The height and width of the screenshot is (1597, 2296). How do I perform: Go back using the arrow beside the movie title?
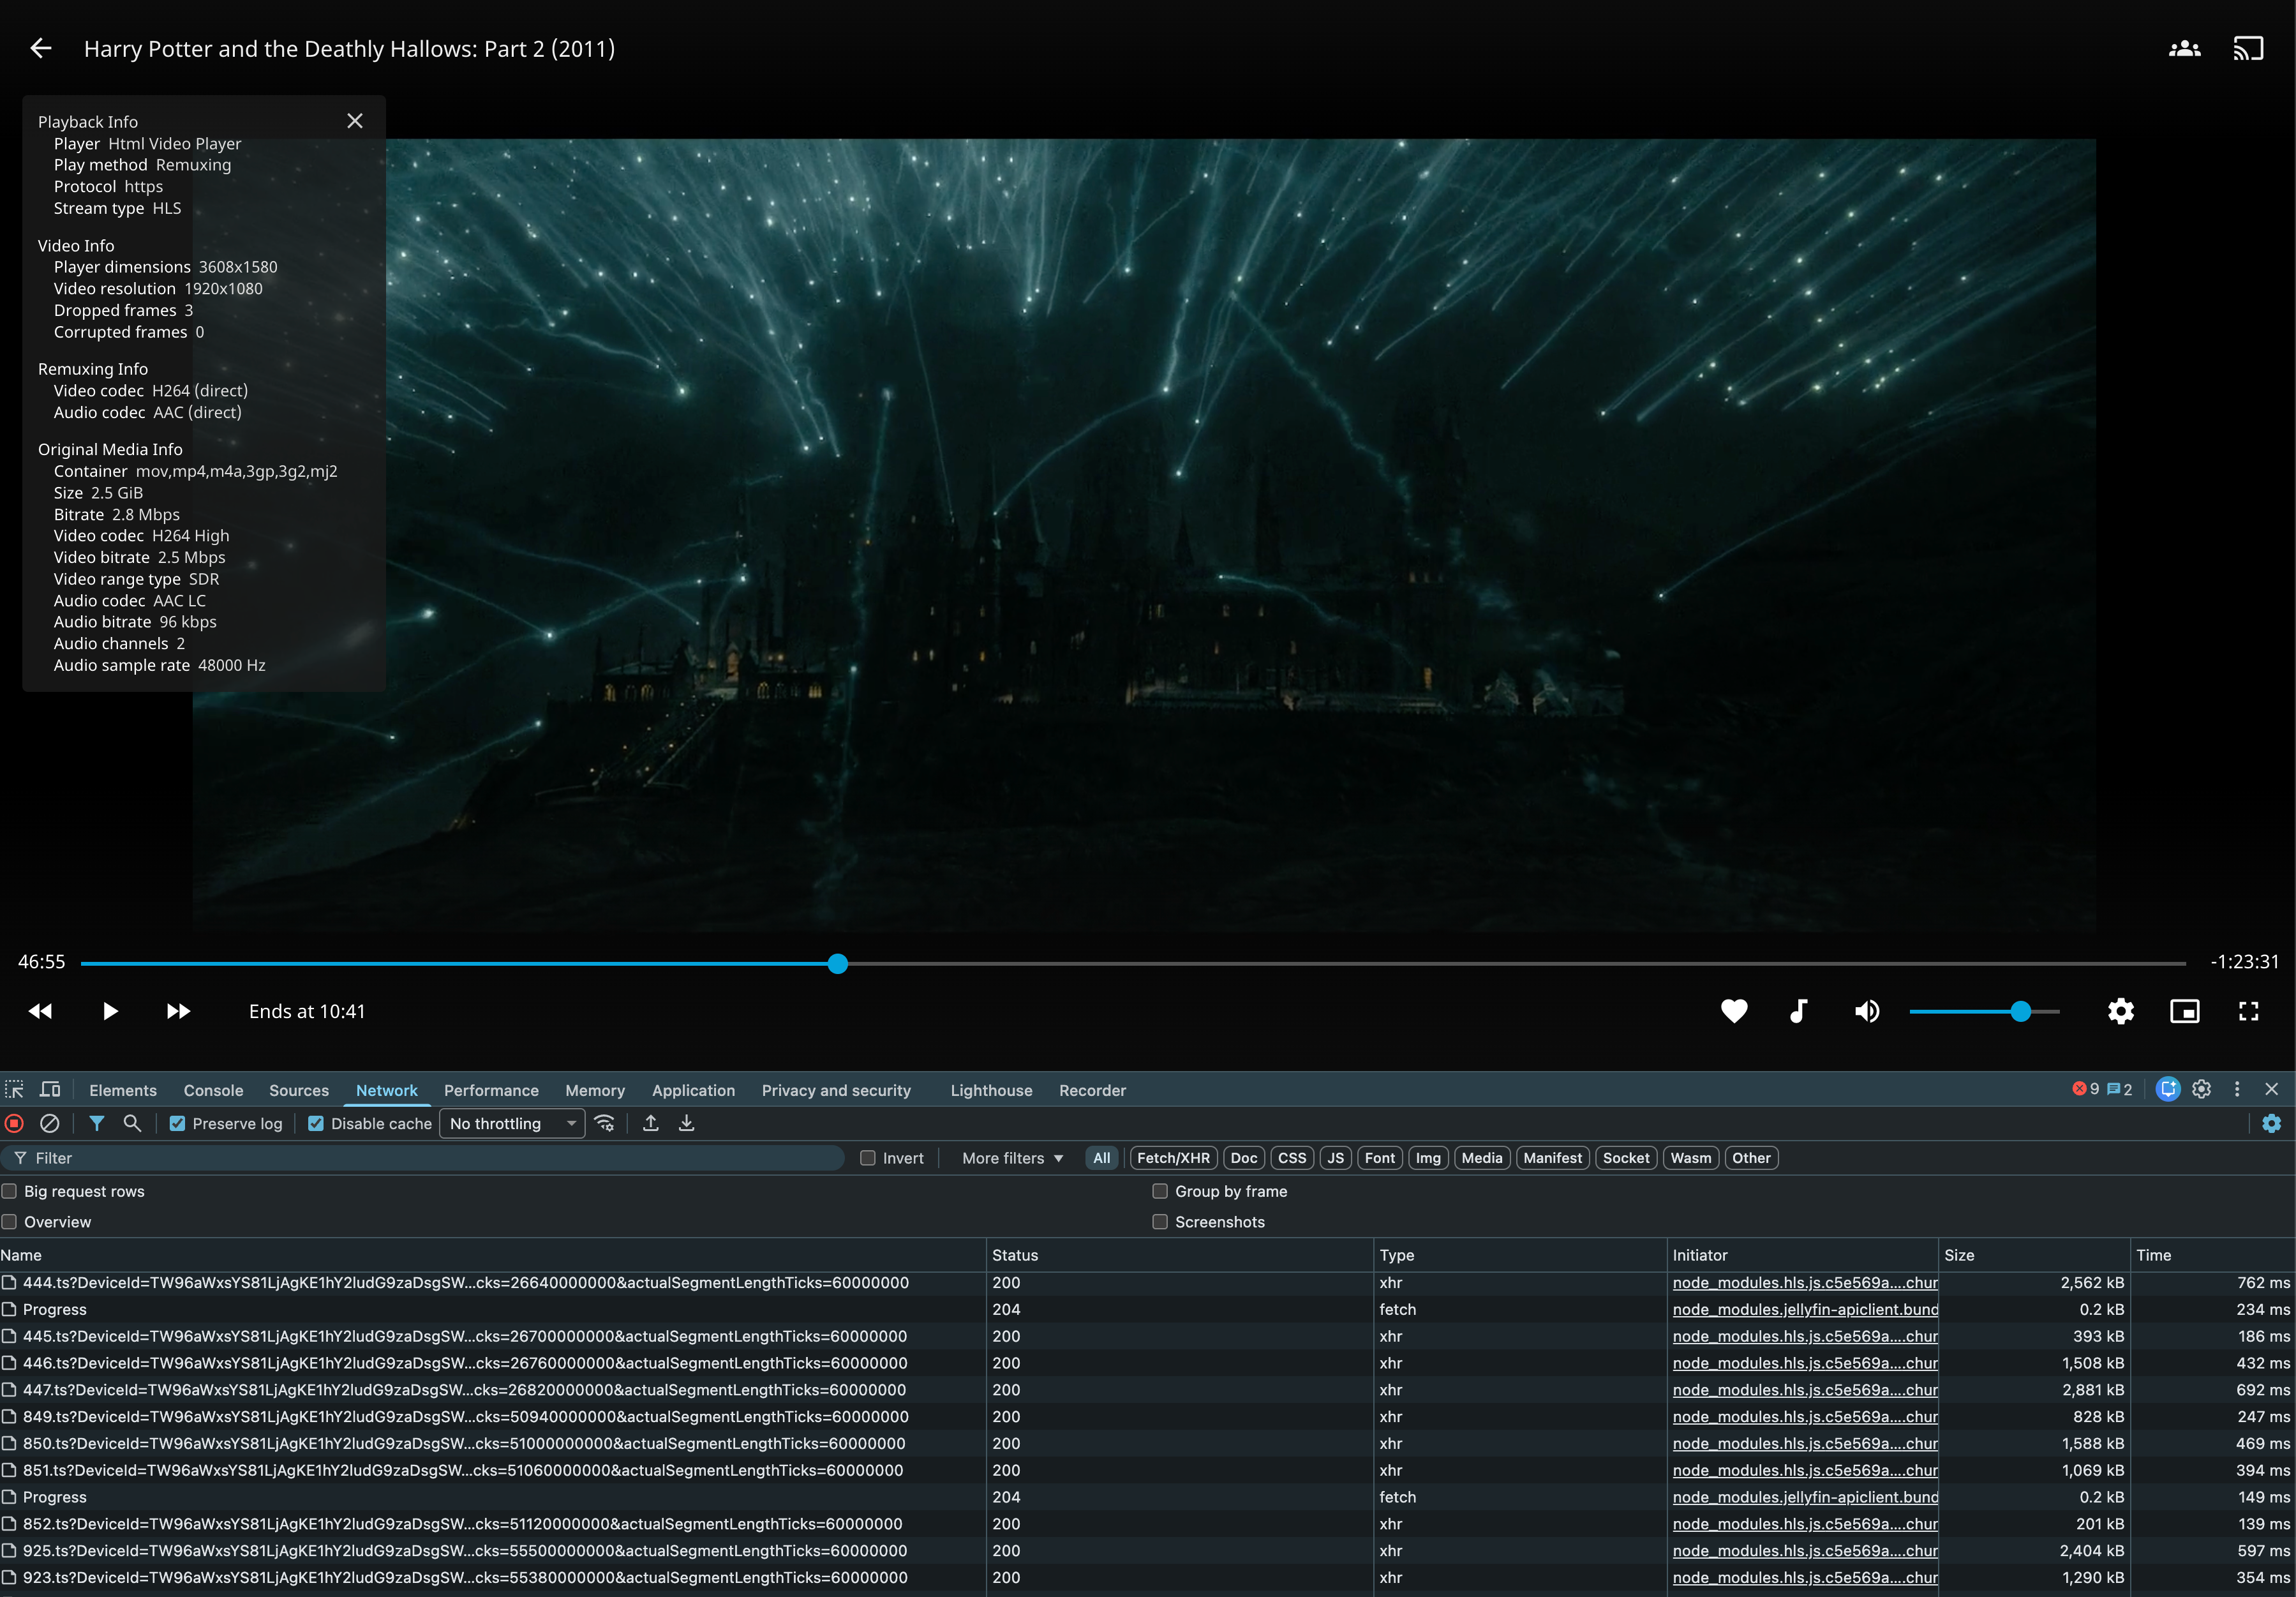tap(41, 48)
